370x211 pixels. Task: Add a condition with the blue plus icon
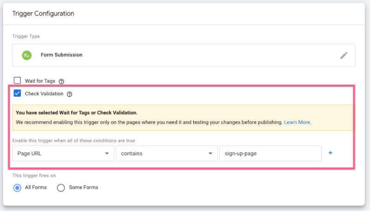(330, 153)
